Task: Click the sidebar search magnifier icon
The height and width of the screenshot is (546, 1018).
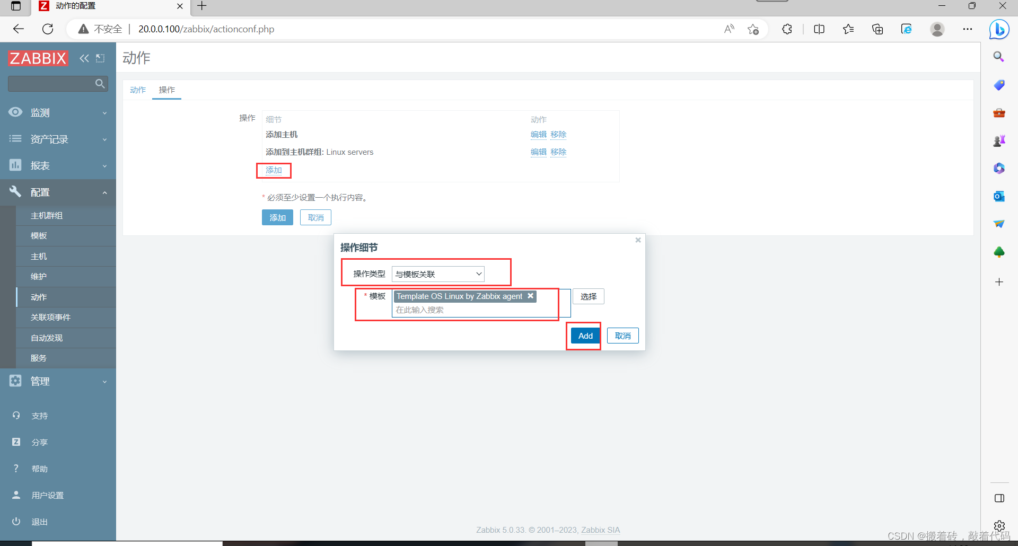Action: pyautogui.click(x=100, y=84)
